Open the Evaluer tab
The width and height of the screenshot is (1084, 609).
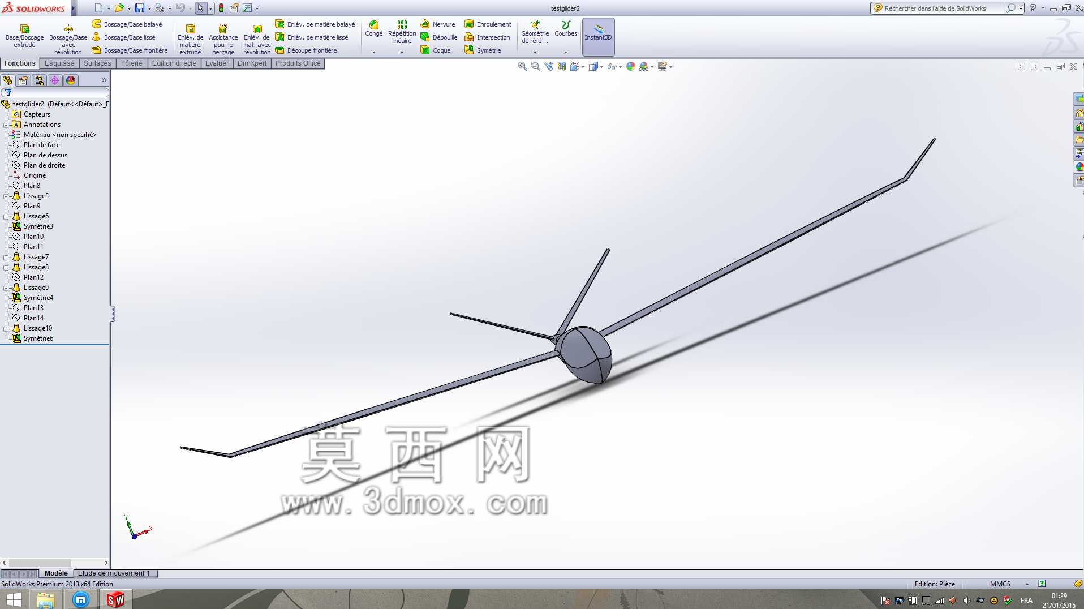click(x=217, y=63)
